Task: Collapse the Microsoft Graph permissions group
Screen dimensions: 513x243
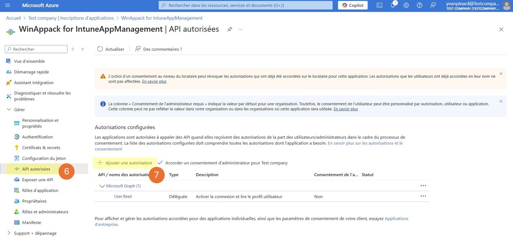Action: 102,186
